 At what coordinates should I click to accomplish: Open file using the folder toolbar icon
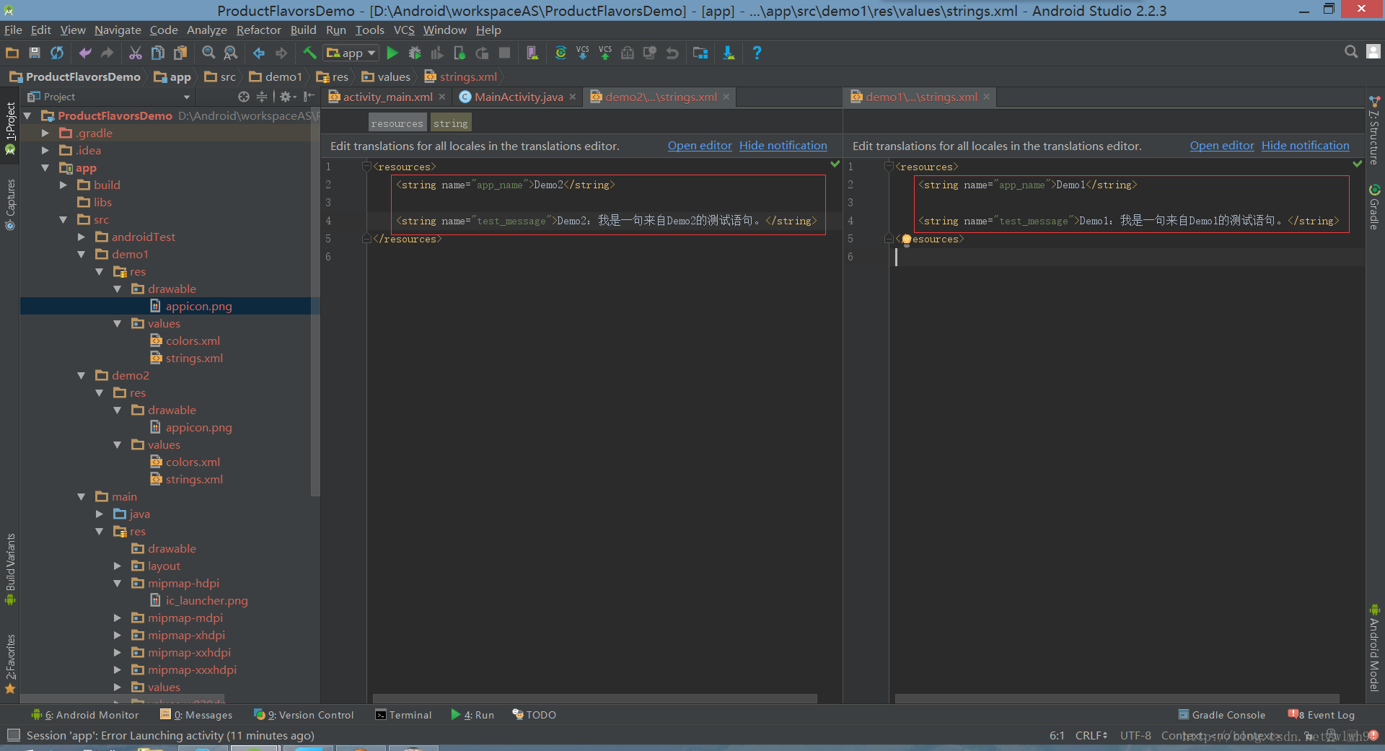[x=12, y=53]
